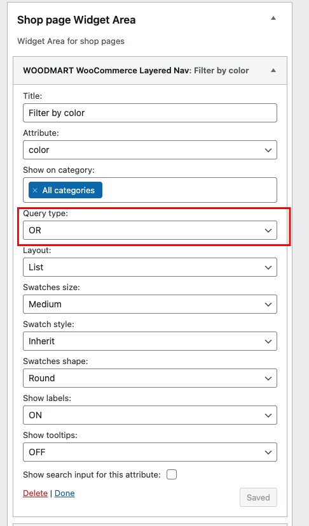Click the Done link
This screenshot has height=526, width=309.
[x=65, y=493]
